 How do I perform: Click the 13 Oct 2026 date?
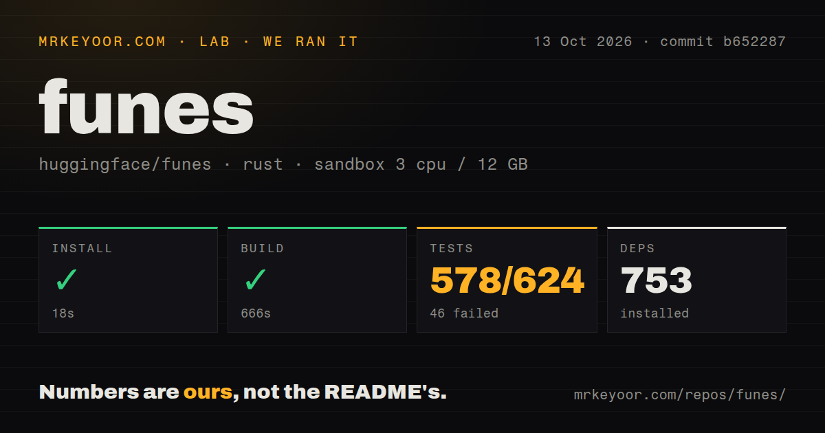tap(582, 42)
